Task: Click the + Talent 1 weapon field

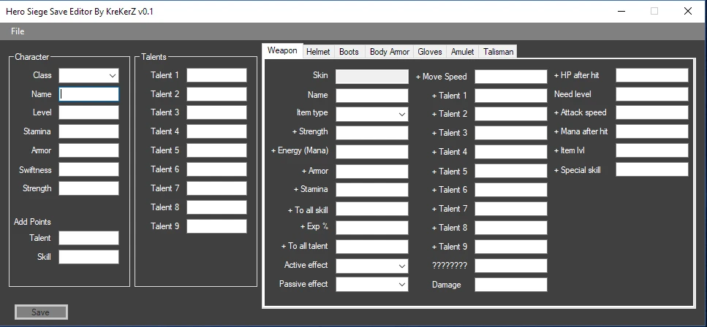Action: coord(511,96)
